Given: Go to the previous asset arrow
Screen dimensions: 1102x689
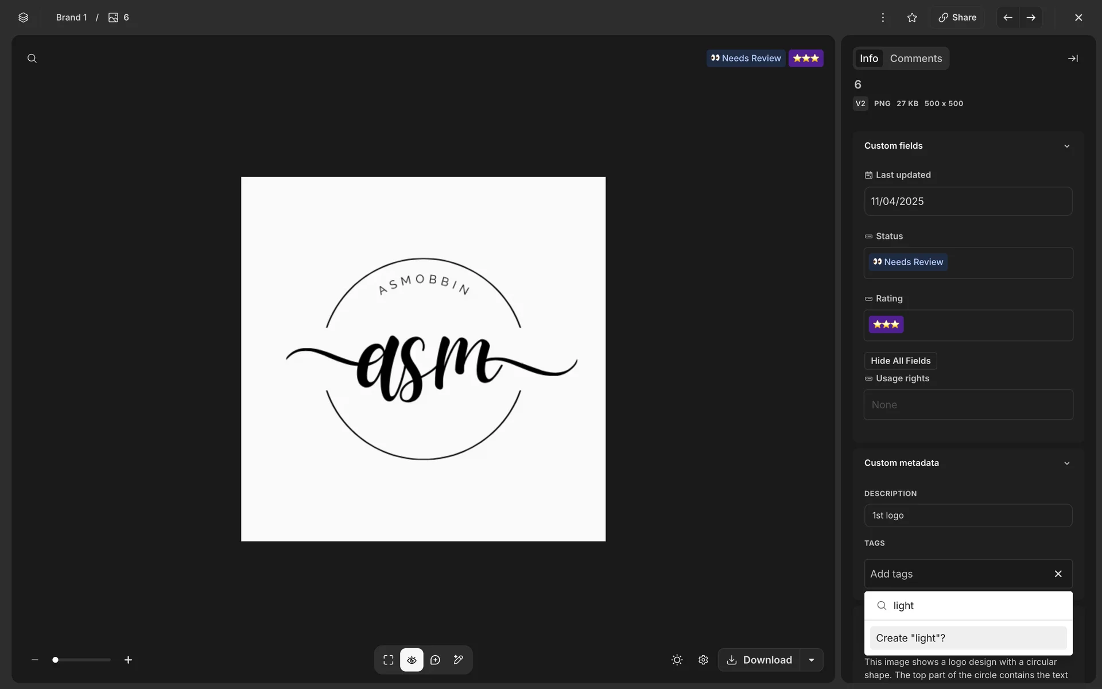Looking at the screenshot, I should pyautogui.click(x=1008, y=17).
